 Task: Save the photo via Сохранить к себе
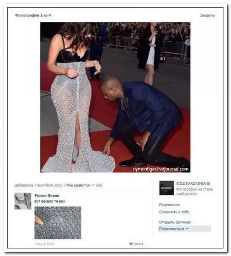174,212
